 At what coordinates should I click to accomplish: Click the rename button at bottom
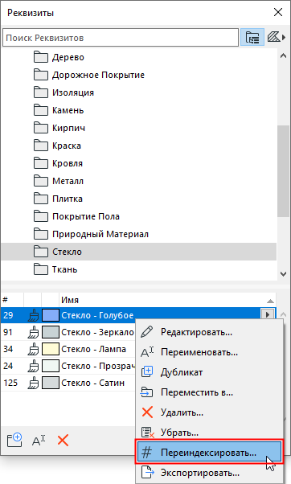(39, 440)
